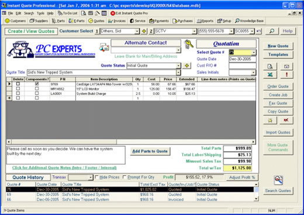
Task: Open the Payments module
Action: coord(159,21)
